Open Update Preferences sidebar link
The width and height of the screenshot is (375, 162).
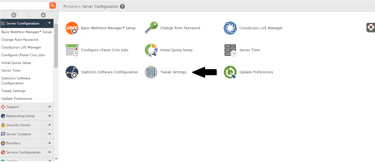tap(17, 99)
